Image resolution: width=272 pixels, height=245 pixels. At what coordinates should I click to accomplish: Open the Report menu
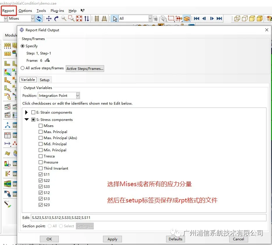point(8,11)
